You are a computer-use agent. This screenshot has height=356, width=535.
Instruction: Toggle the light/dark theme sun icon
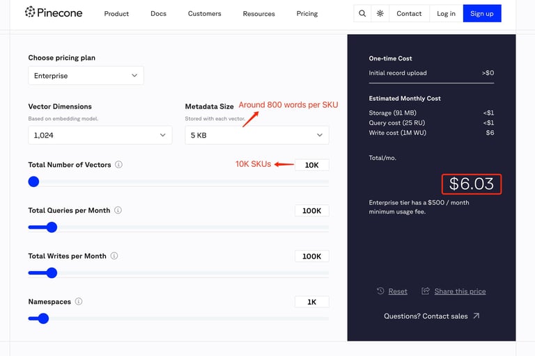(x=380, y=14)
